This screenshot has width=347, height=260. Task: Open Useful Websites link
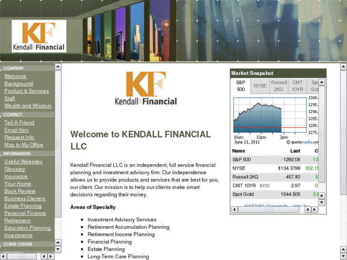tap(23, 162)
